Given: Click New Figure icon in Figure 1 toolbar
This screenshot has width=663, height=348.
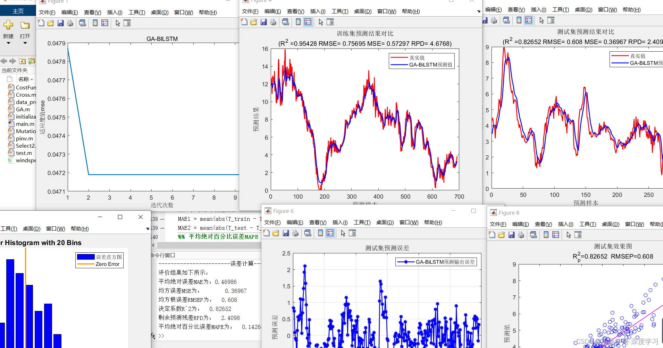Looking at the screenshot, I should [x=41, y=23].
